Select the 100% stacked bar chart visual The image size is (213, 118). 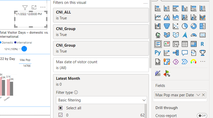pyautogui.click(x=194, y=8)
